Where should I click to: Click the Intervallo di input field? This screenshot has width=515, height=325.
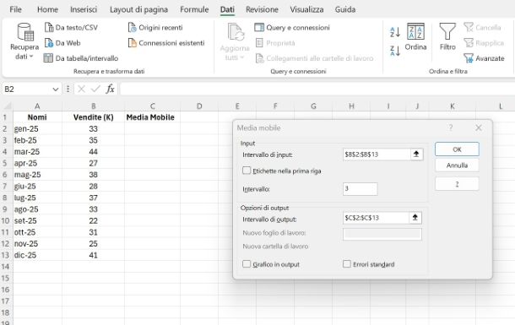[377, 154]
